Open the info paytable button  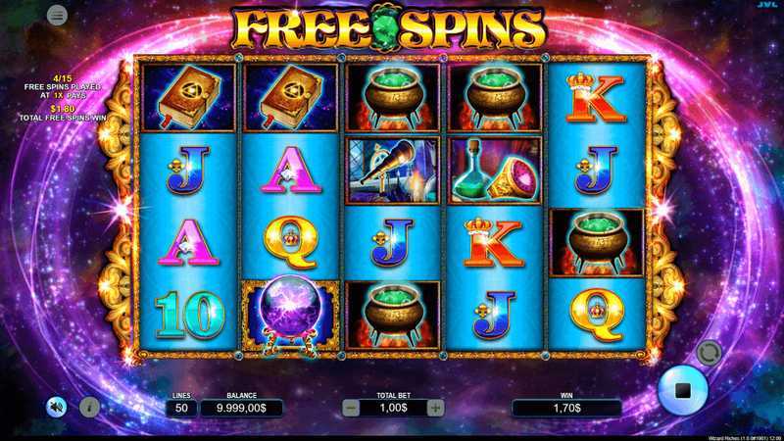click(89, 407)
